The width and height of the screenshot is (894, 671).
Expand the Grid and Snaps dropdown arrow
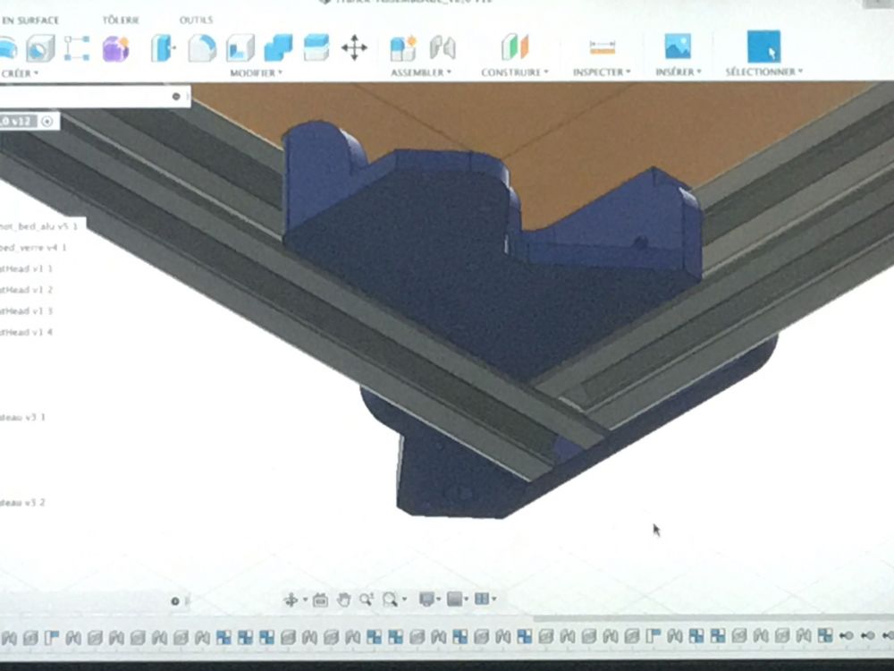pyautogui.click(x=466, y=599)
